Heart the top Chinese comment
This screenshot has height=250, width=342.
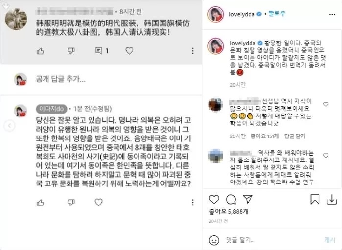coord(129,51)
